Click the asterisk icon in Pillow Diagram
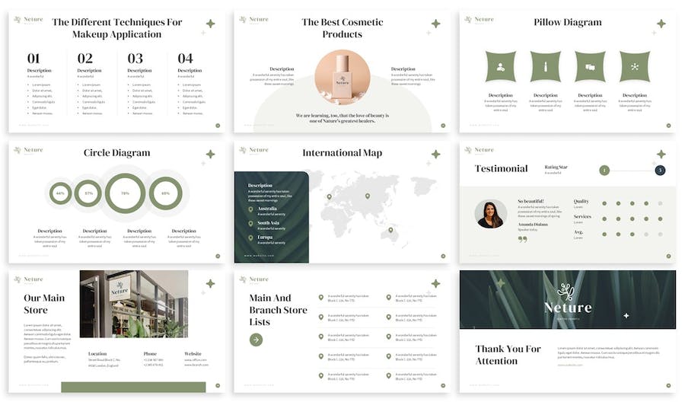 [x=635, y=67]
